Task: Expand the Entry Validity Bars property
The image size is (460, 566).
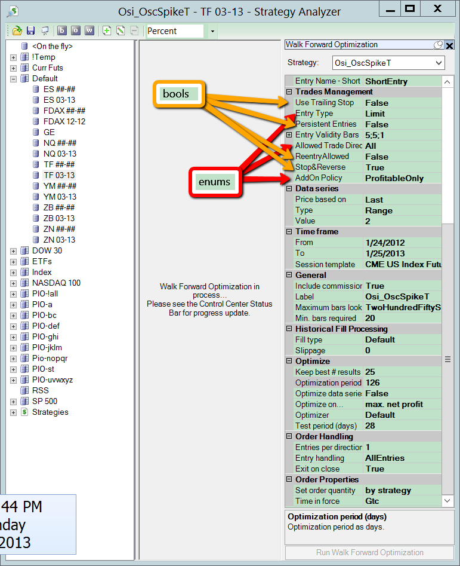Action: 289,134
